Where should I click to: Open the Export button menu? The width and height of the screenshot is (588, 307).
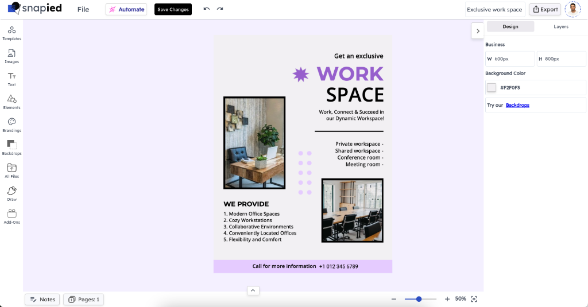tap(544, 9)
